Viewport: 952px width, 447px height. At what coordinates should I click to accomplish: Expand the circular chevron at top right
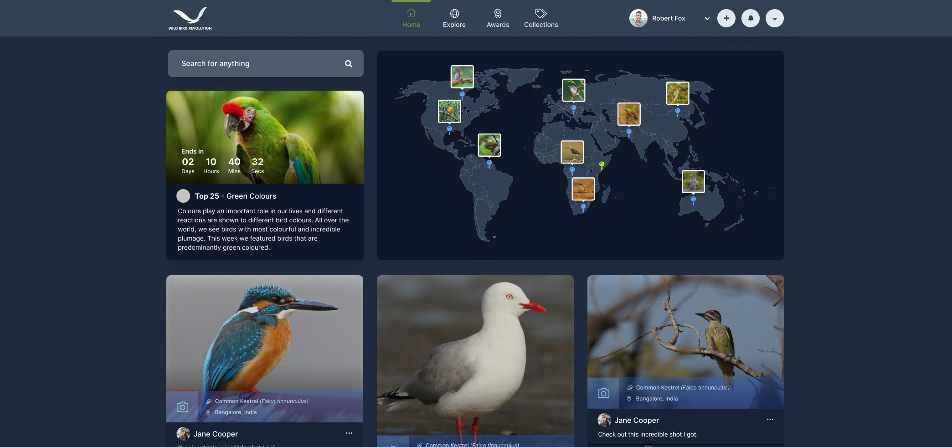coord(774,18)
